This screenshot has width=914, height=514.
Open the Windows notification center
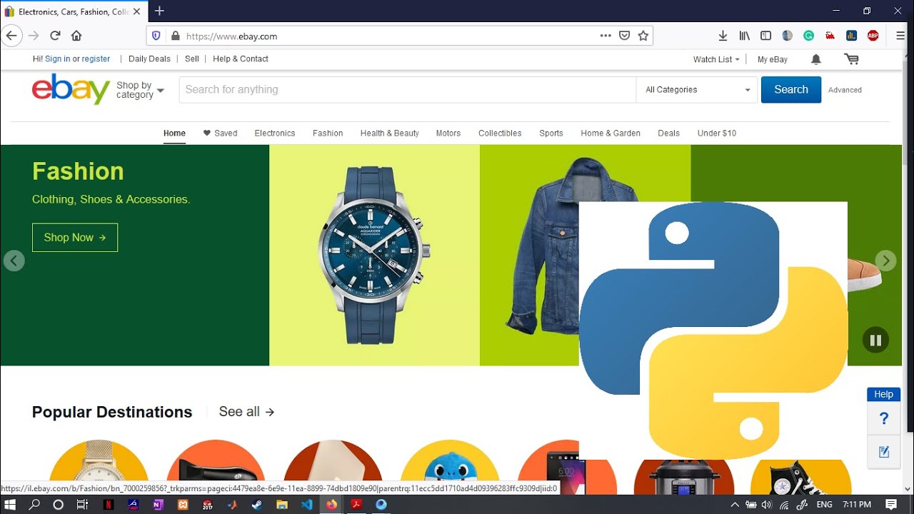pos(892,505)
